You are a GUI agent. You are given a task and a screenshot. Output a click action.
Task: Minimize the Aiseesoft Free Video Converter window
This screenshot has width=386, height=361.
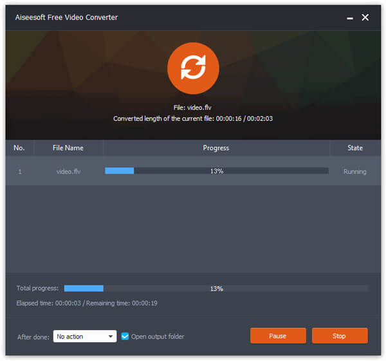coord(350,18)
